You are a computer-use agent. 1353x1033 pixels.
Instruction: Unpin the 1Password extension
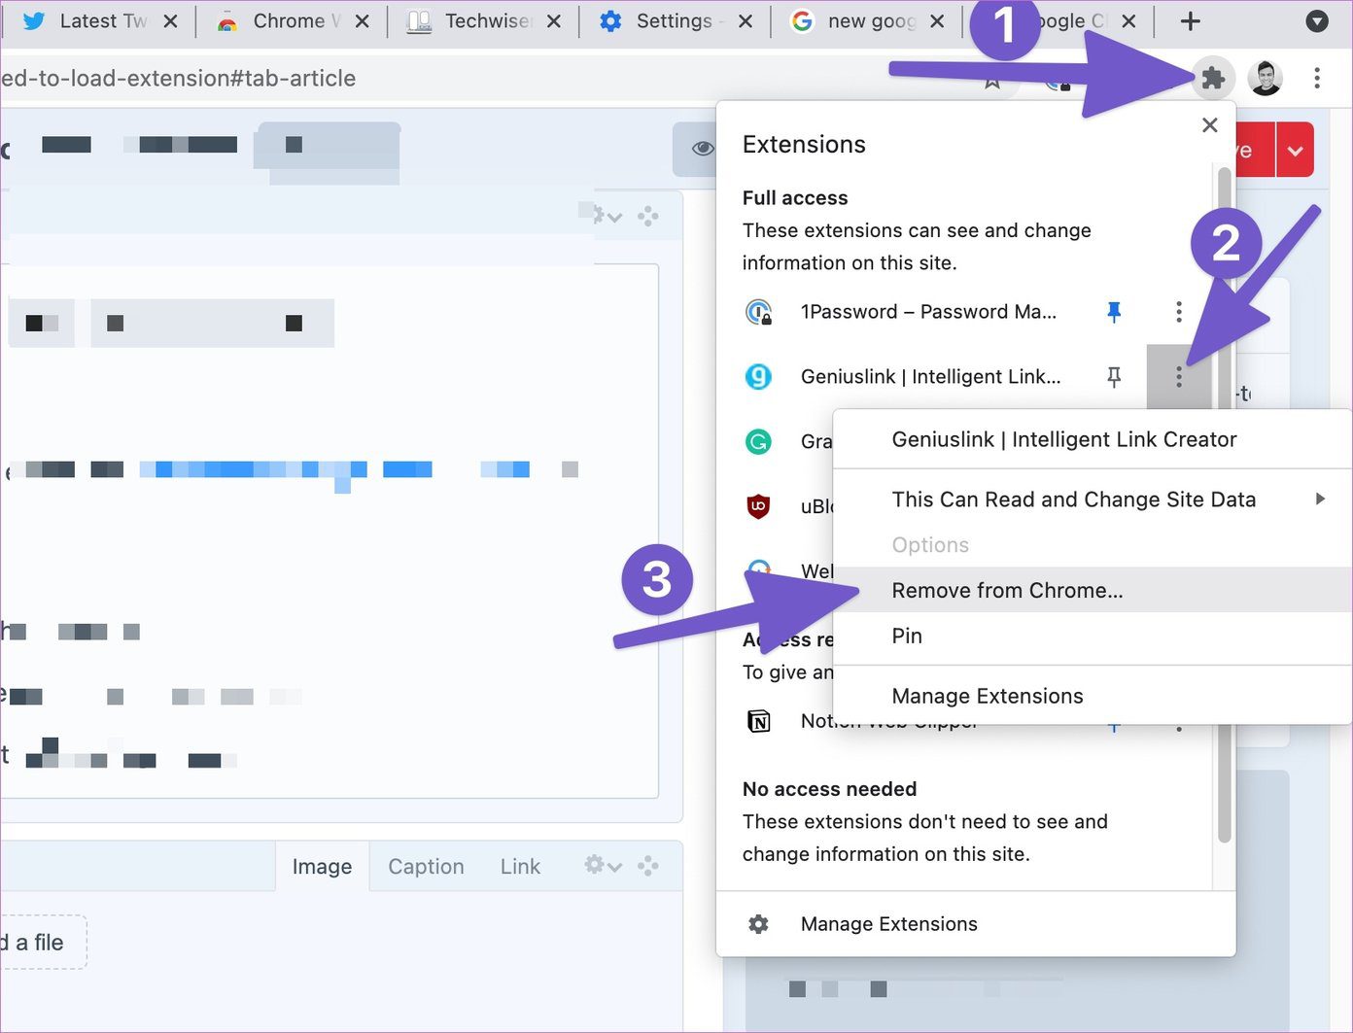click(x=1114, y=312)
